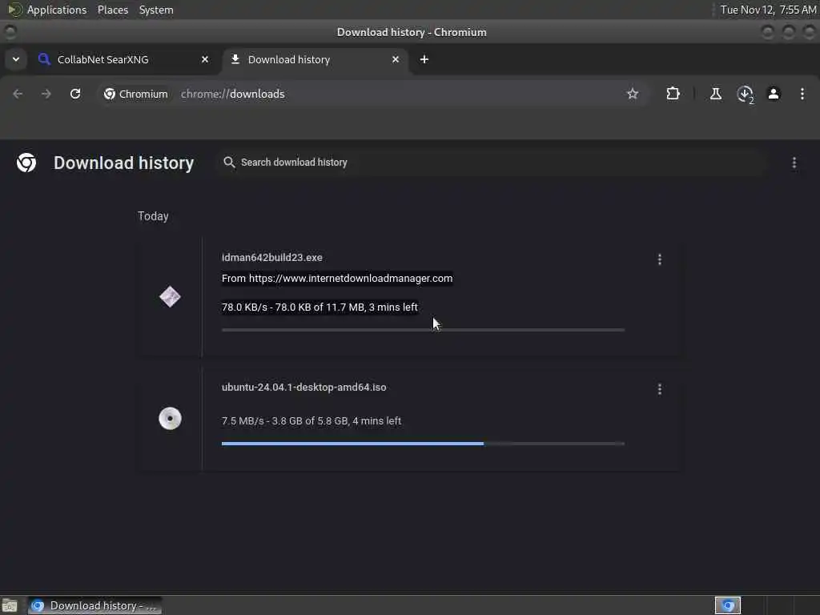
Task: Open the profile avatar icon
Action: (774, 94)
